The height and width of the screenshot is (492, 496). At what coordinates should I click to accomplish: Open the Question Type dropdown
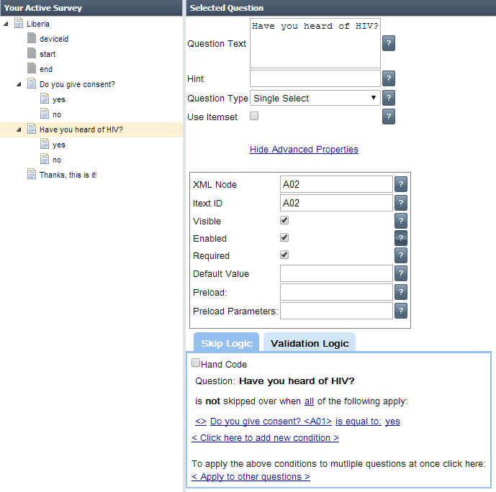[315, 99]
